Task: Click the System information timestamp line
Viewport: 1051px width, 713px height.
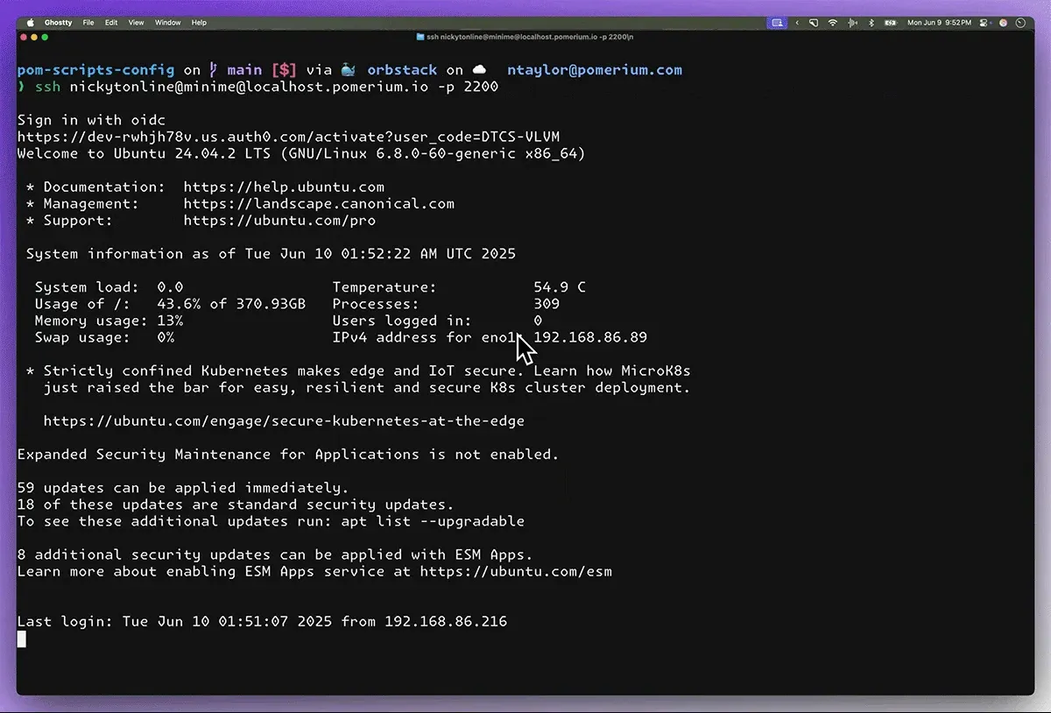Action: (x=271, y=253)
